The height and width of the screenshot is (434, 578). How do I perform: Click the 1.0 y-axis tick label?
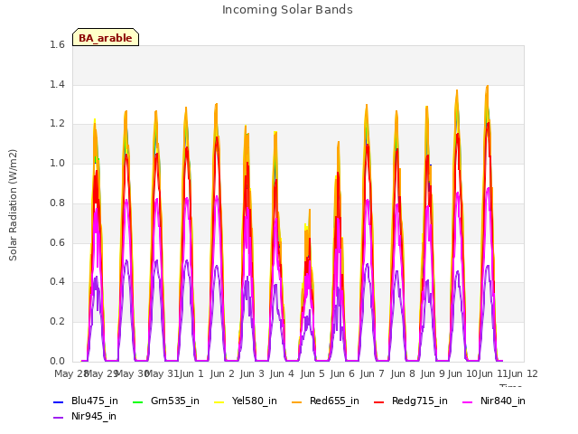point(57,163)
